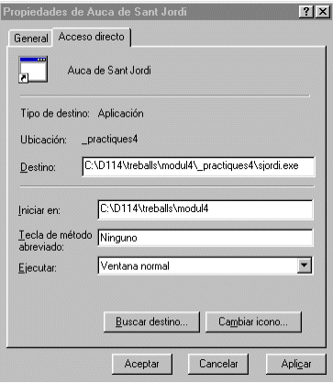The height and width of the screenshot is (383, 333).
Task: Click the Ejecutar: label
Action: pos(38,268)
